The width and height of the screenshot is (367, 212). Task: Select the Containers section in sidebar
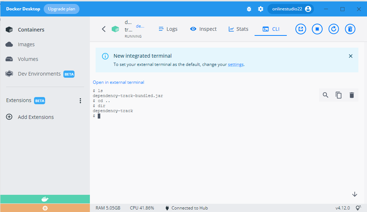pyautogui.click(x=31, y=29)
